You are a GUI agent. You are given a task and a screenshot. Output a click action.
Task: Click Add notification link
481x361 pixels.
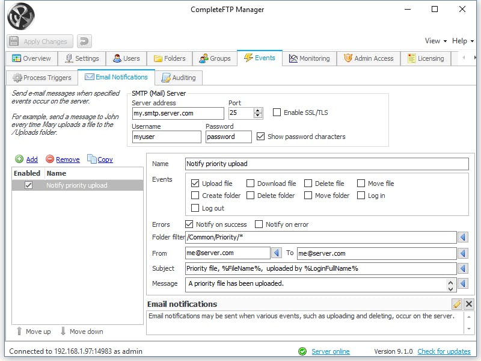click(x=32, y=159)
